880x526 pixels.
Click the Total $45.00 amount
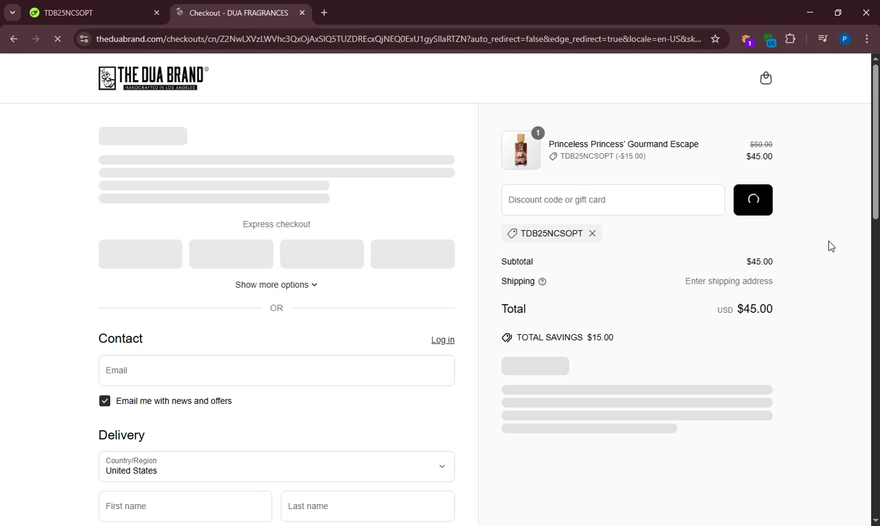(754, 309)
